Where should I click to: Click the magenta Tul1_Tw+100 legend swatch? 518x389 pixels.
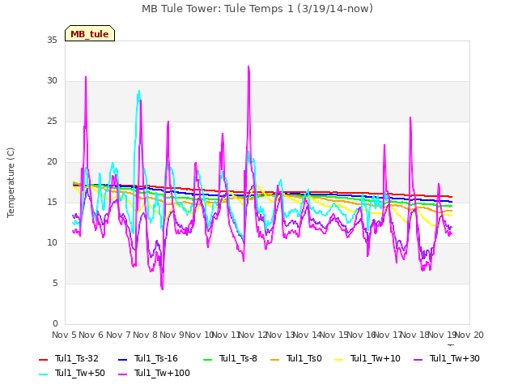(x=122, y=374)
